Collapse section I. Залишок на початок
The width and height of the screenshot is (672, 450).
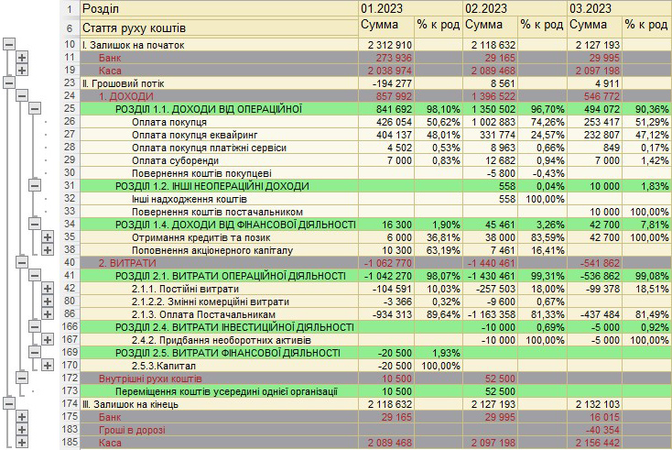pos(9,44)
